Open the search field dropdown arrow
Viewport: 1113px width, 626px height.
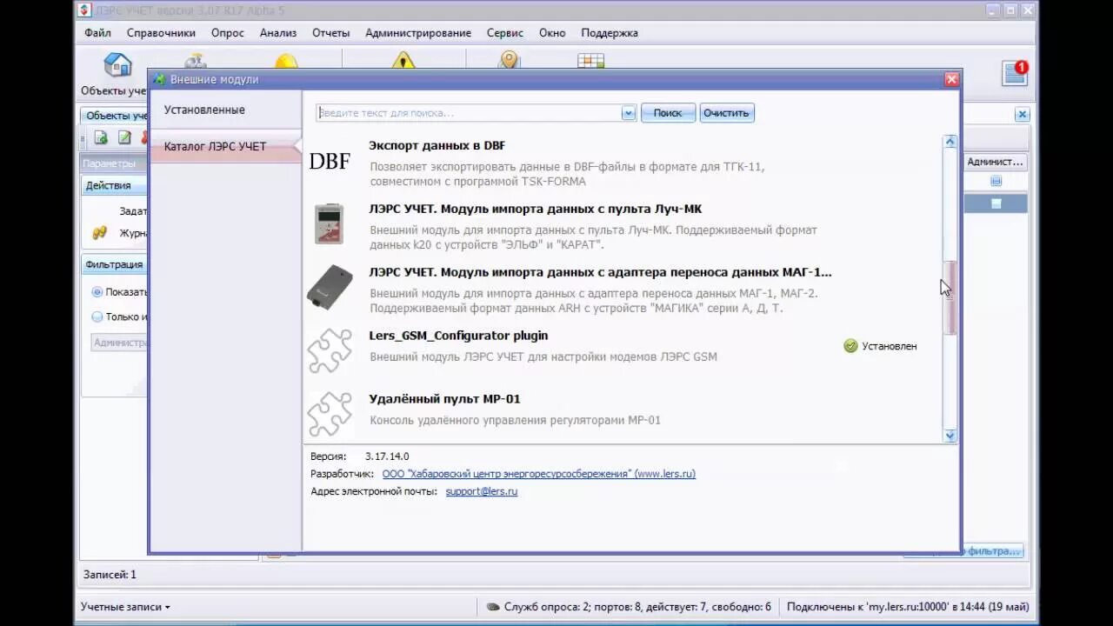click(x=629, y=113)
